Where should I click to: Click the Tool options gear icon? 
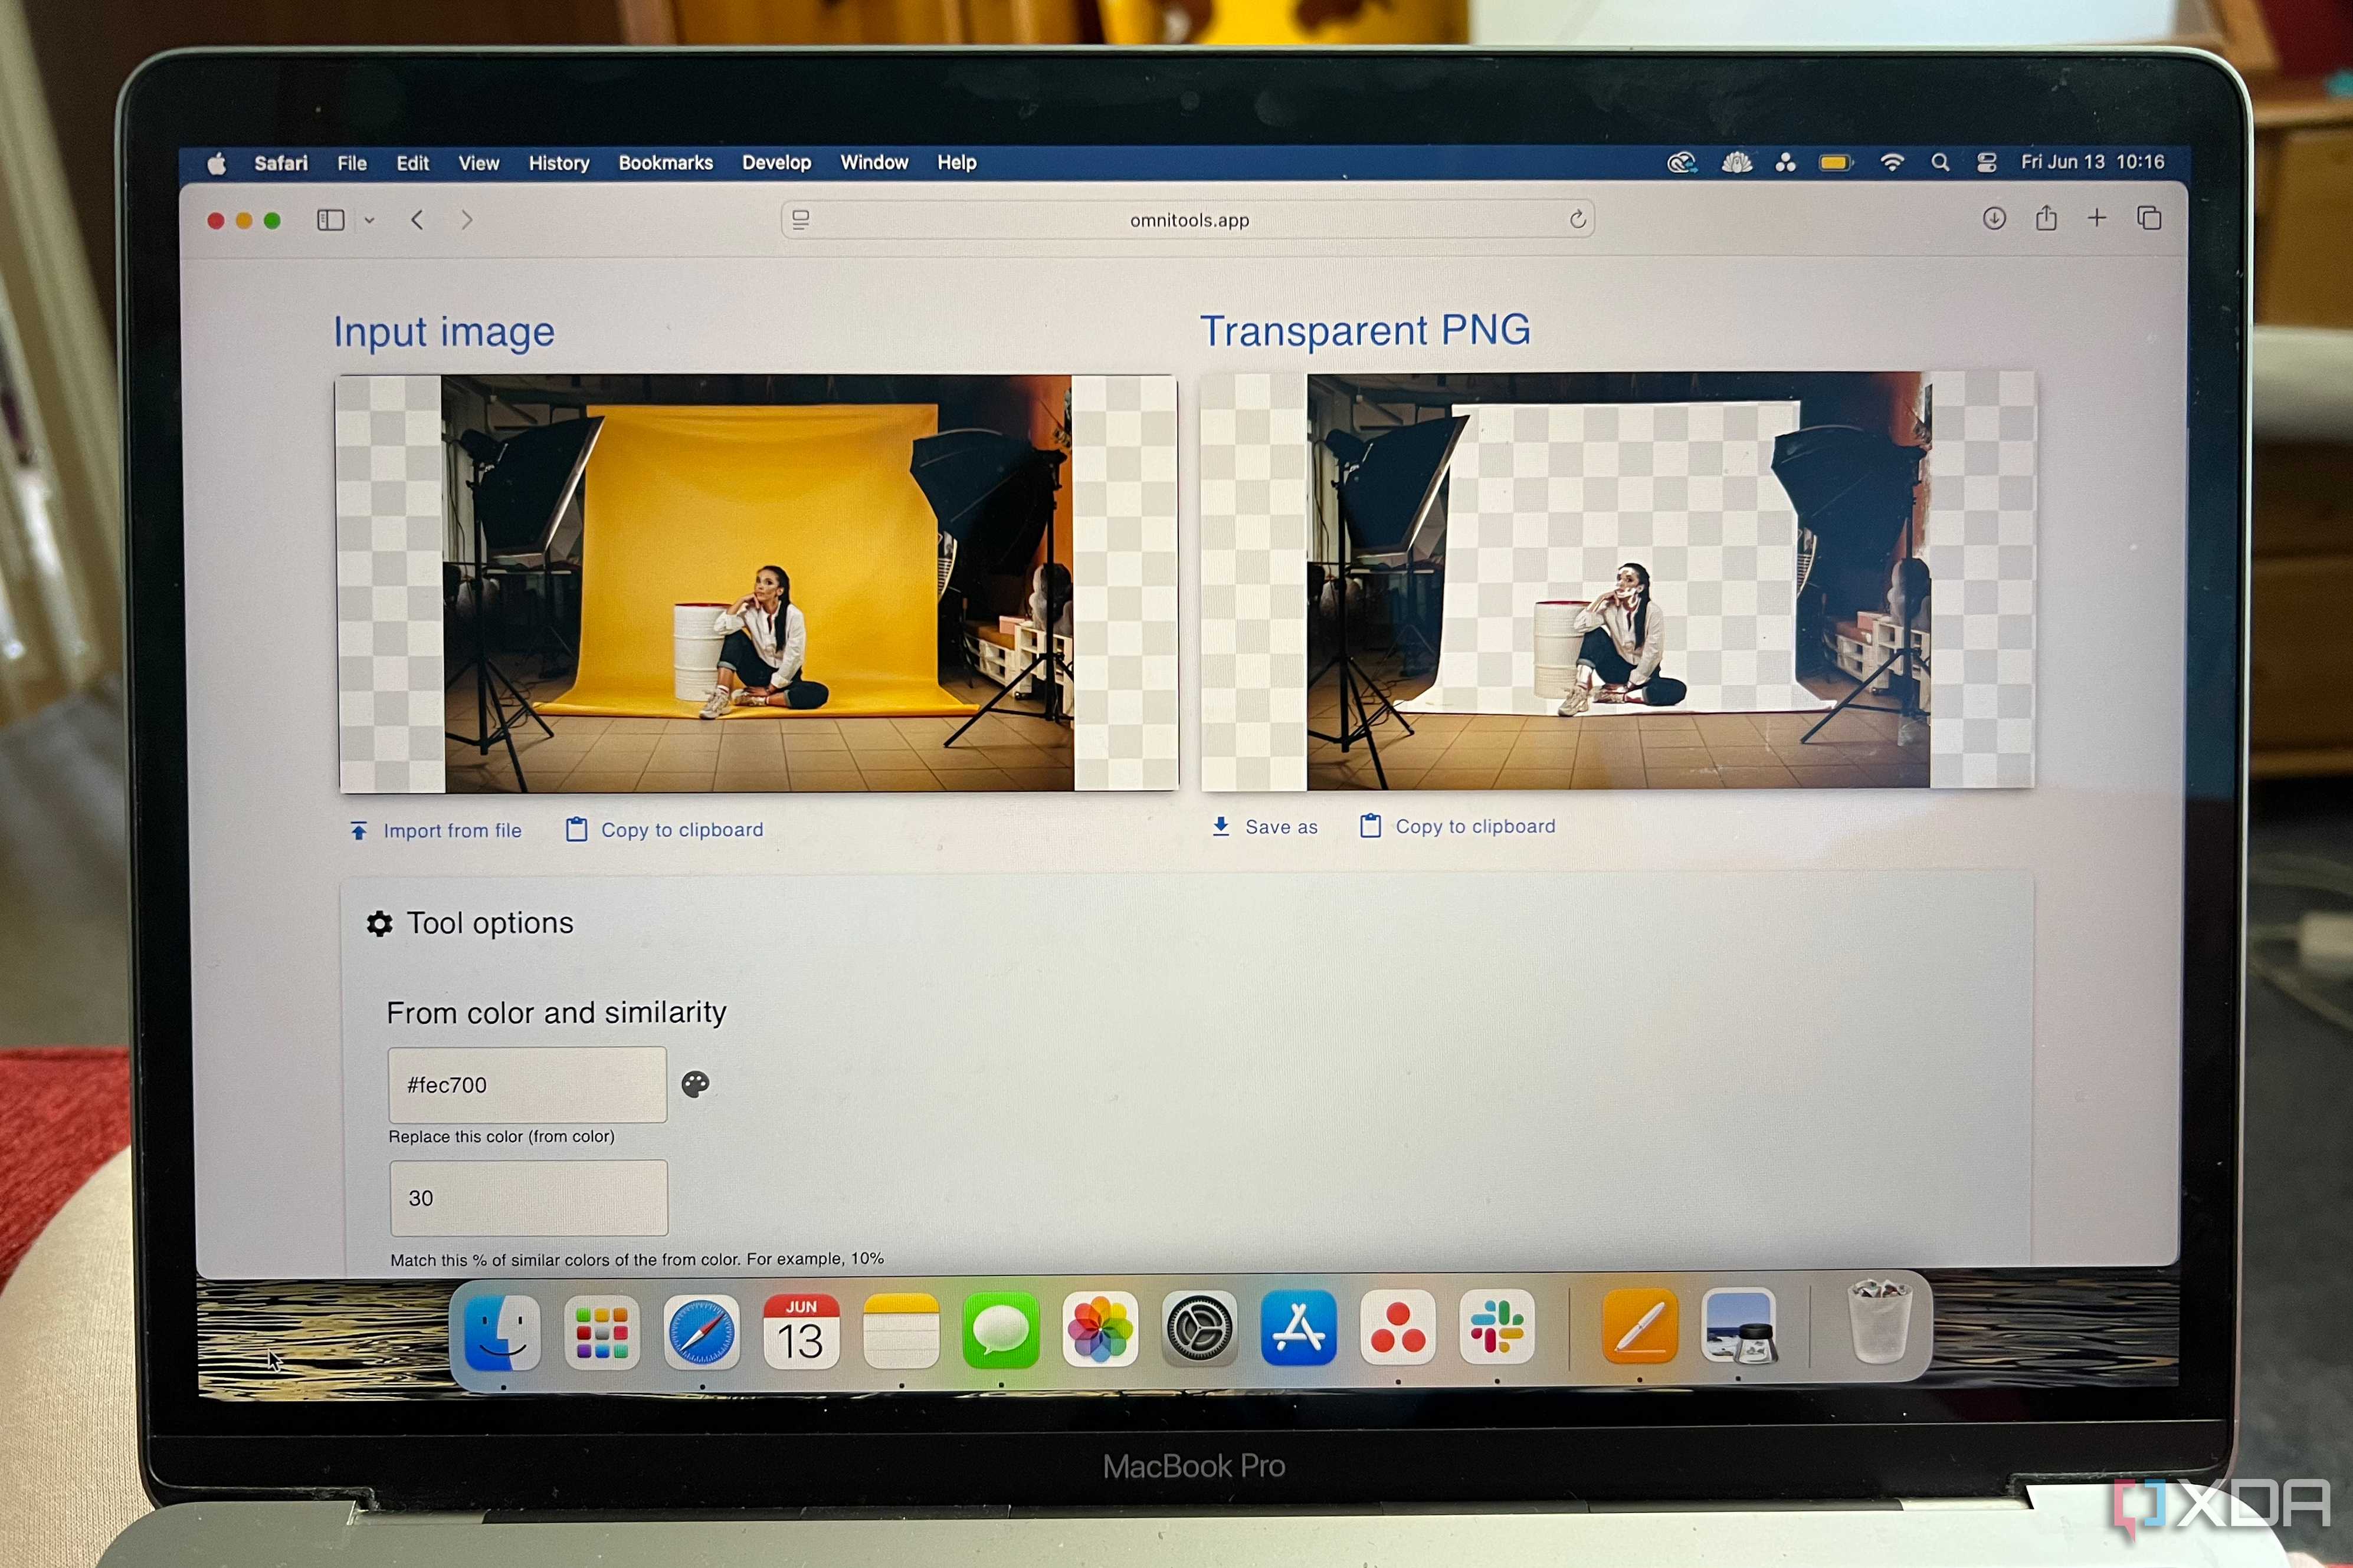coord(379,923)
